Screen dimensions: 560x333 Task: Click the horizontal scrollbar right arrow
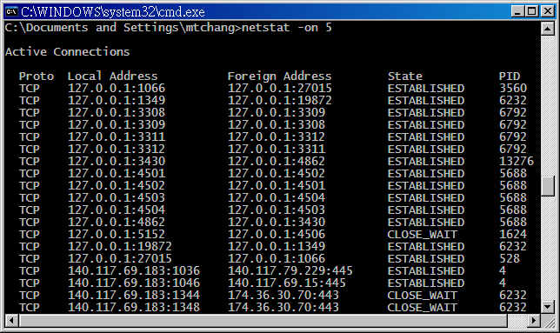click(534, 321)
